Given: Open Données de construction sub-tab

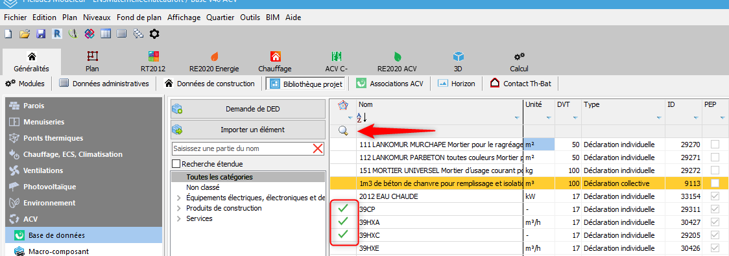Looking at the screenshot, I should 209,84.
